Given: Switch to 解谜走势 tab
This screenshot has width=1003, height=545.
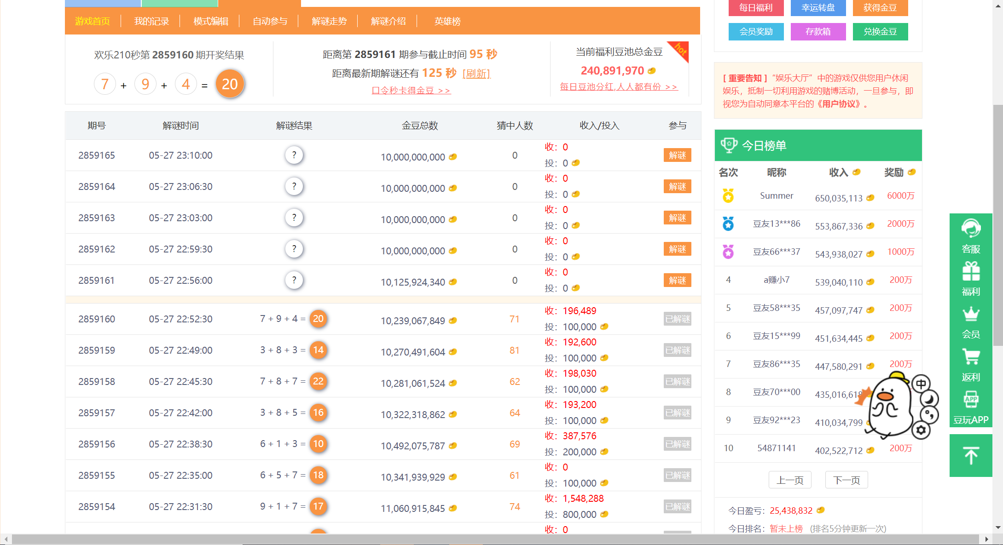Looking at the screenshot, I should 329,21.
